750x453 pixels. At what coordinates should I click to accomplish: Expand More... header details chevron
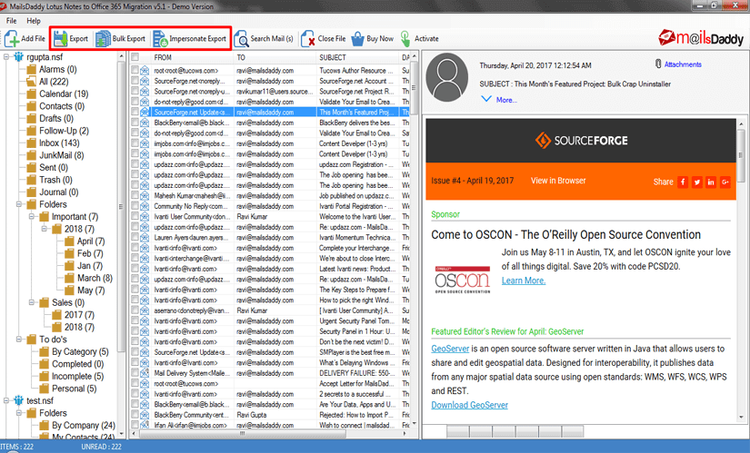486,99
